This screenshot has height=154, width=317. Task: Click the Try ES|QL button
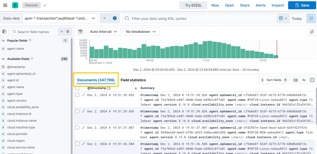pyautogui.click(x=193, y=5)
